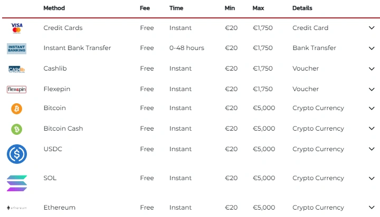Click the blue USDC coin icon
Viewport: 380px width, 217px height.
17,154
